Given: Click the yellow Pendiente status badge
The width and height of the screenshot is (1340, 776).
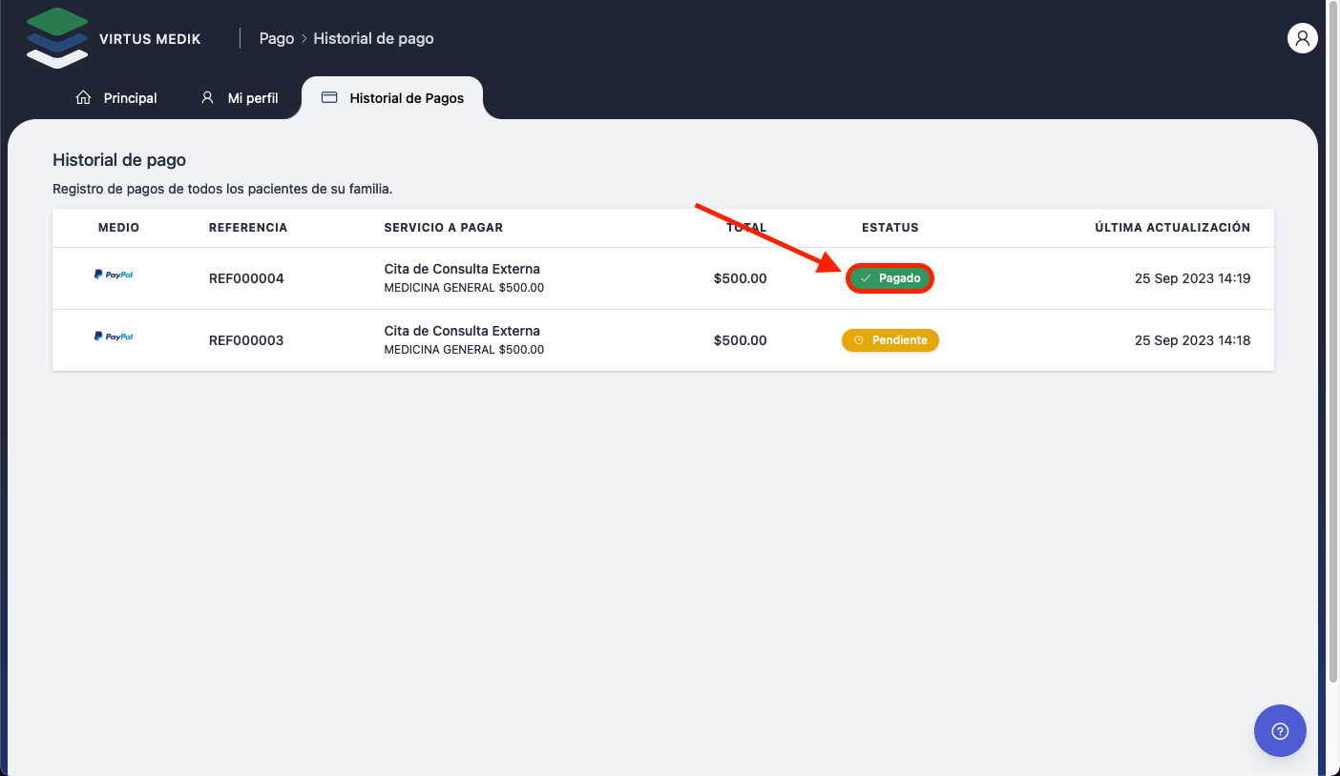Looking at the screenshot, I should (890, 340).
